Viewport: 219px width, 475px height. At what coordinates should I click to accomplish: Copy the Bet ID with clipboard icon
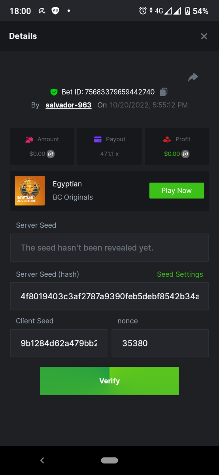(x=164, y=92)
